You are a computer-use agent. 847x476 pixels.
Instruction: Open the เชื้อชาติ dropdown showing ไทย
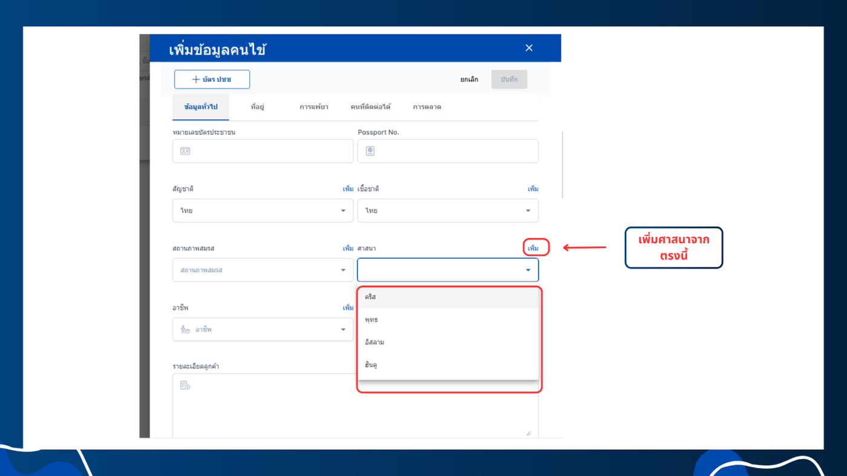click(448, 210)
